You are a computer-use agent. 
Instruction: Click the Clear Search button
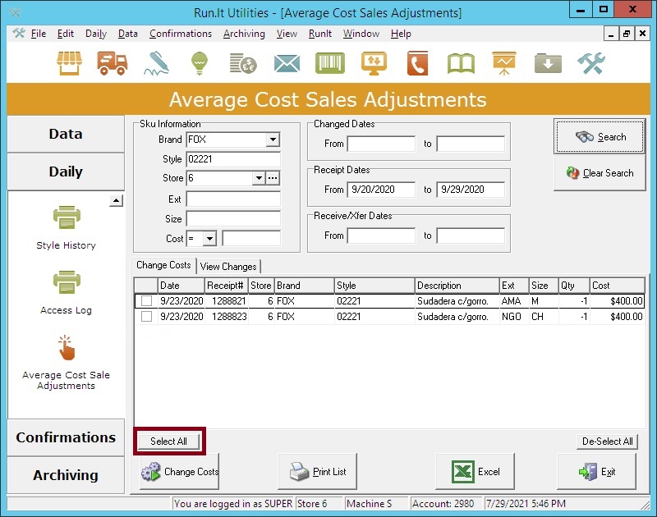click(600, 173)
